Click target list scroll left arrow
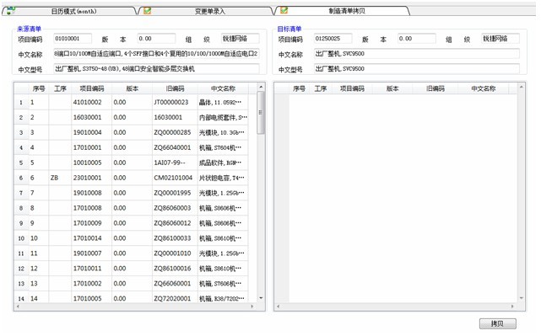This screenshot has width=541, height=336. point(279,307)
